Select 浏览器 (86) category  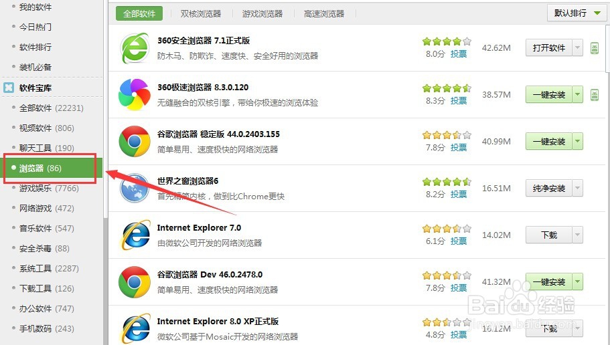[x=52, y=168]
